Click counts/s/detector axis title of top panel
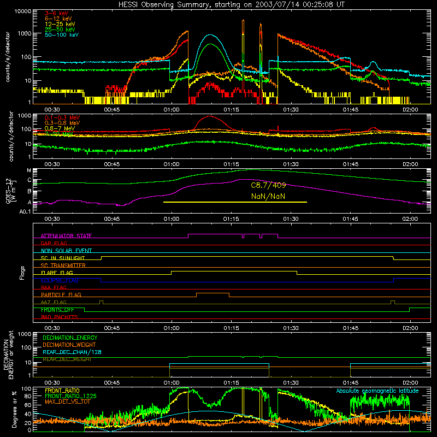This screenshot has height=437, width=437. pyautogui.click(x=8, y=57)
